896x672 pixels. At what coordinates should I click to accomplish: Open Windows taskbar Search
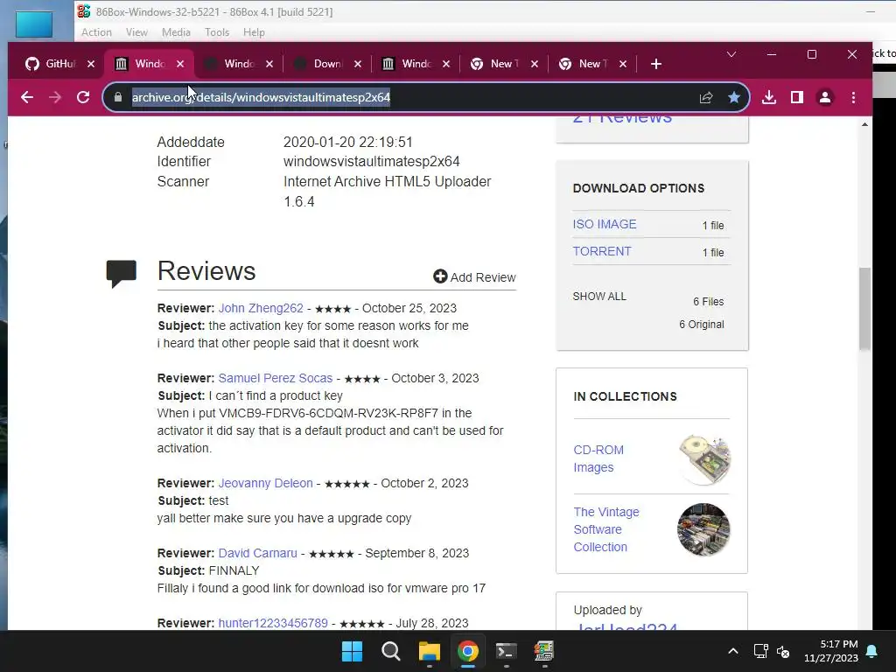pyautogui.click(x=391, y=651)
